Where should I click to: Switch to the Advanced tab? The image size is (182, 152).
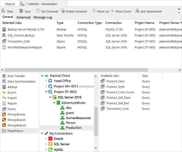(23, 17)
